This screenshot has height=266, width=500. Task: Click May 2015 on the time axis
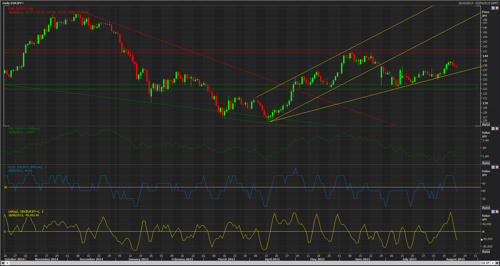pos(317,259)
